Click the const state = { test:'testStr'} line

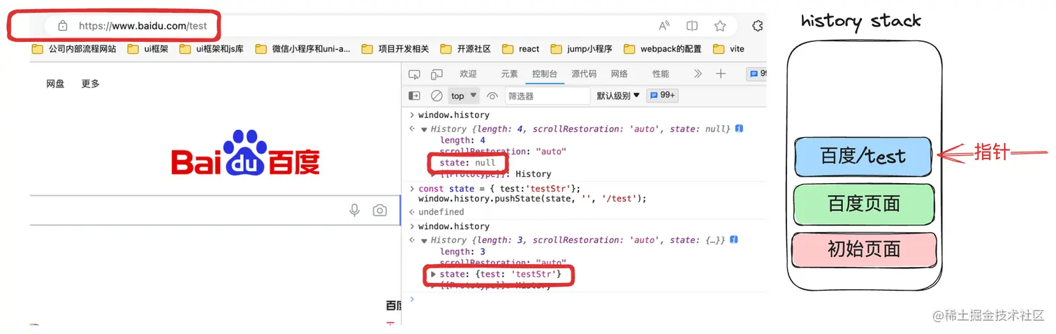point(499,189)
